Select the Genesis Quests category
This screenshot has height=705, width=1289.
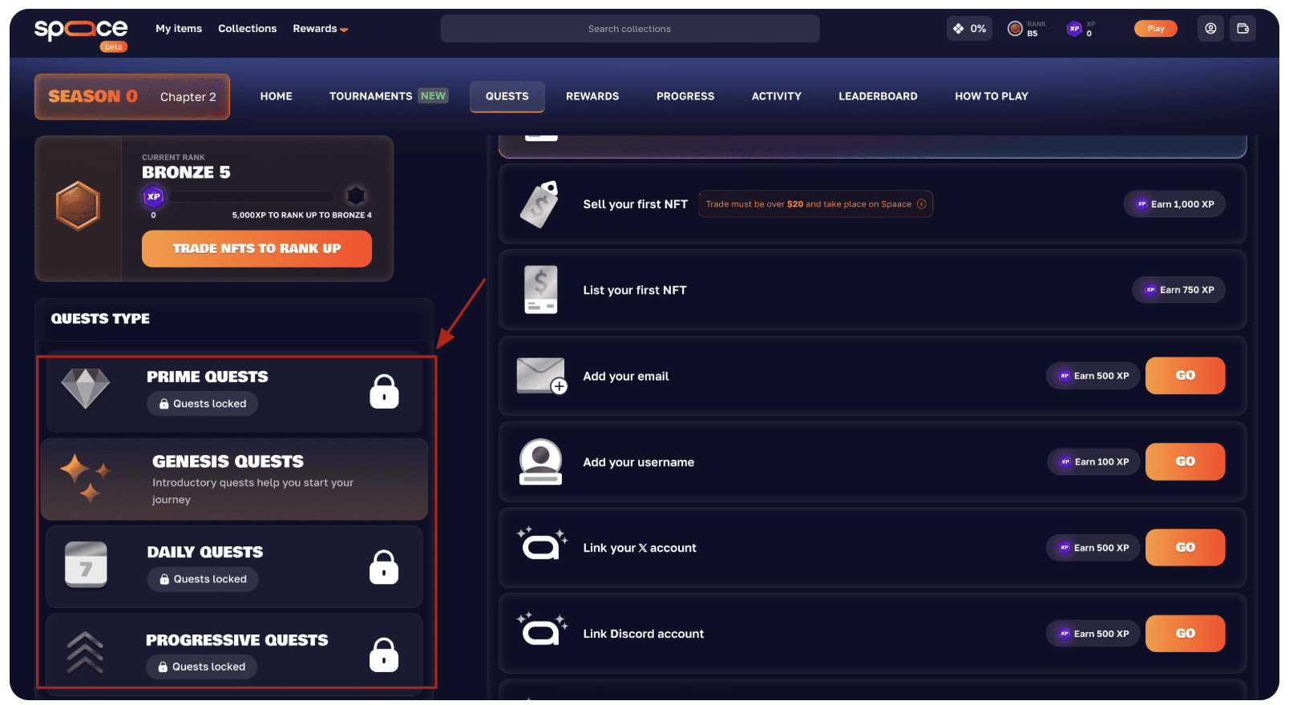234,479
